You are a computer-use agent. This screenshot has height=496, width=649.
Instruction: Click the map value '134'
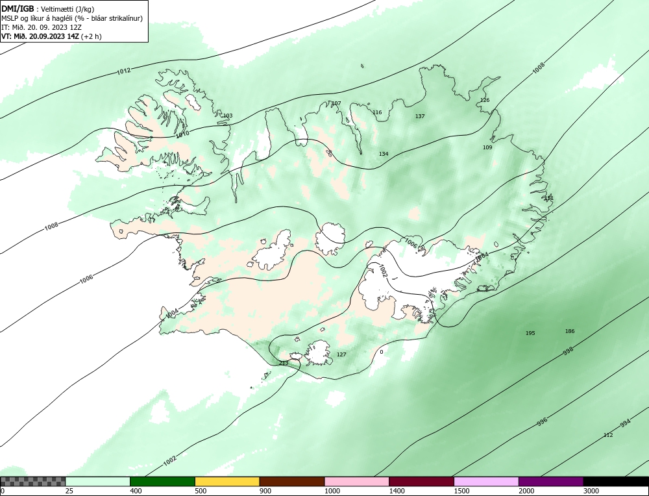pyautogui.click(x=384, y=154)
